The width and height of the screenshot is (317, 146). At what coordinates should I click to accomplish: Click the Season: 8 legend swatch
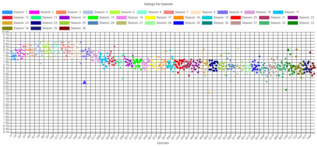196,12
